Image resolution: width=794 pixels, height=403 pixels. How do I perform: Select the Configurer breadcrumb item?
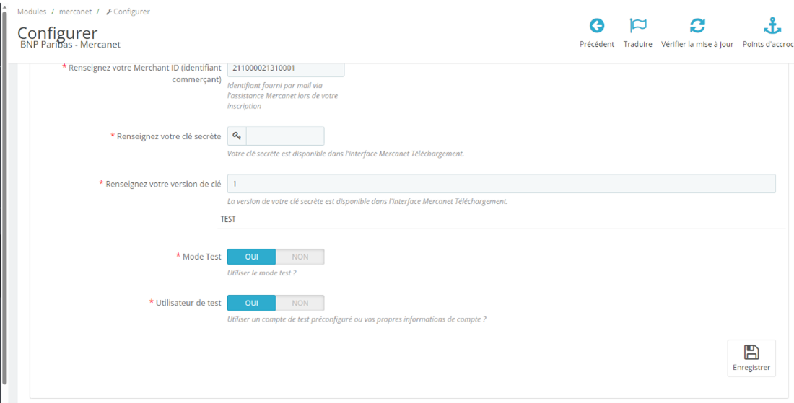[132, 12]
